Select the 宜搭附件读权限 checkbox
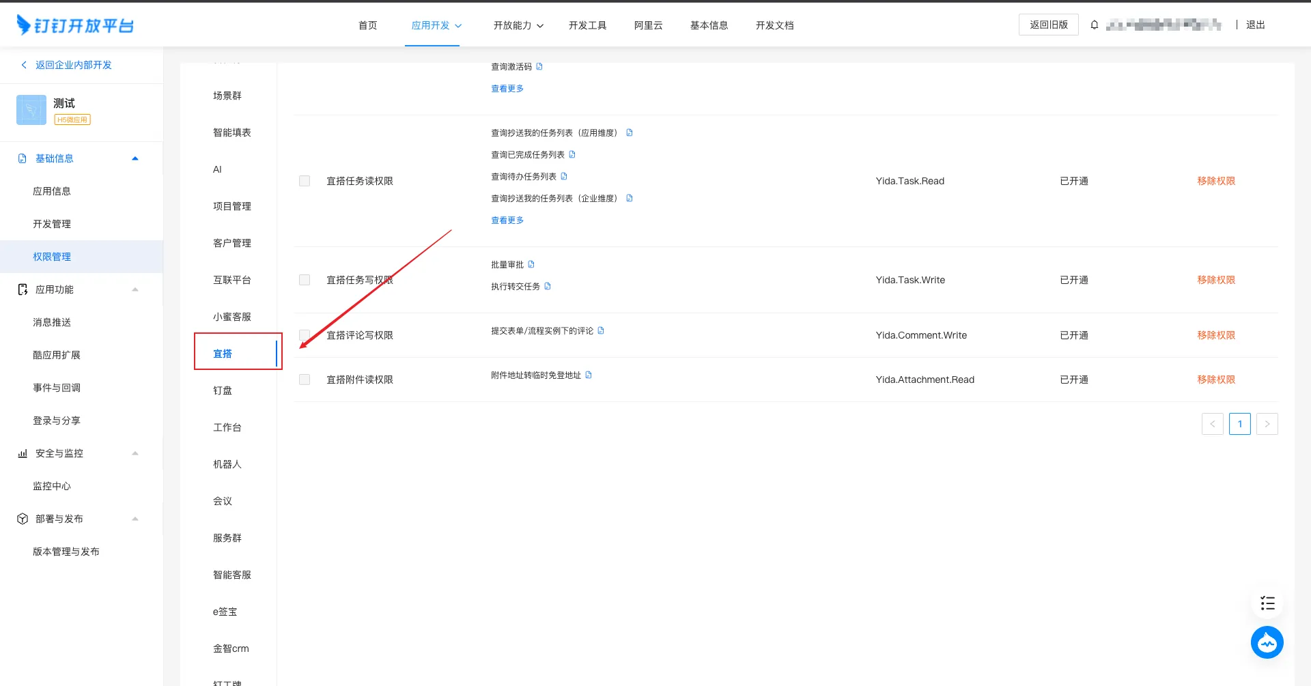The height and width of the screenshot is (686, 1311). tap(305, 380)
